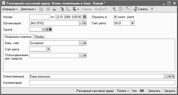The height and width of the screenshot is (95, 178).
Task: Clear the Ответственный field with X
Action: coord(169,76)
